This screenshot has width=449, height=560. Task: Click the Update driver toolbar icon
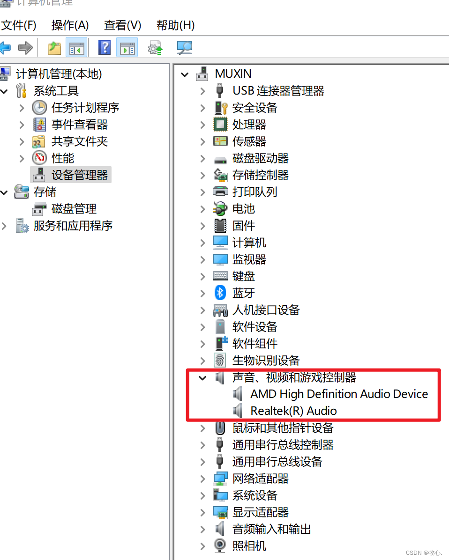[155, 47]
